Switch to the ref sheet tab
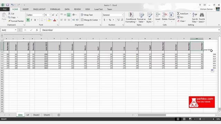 28,115
